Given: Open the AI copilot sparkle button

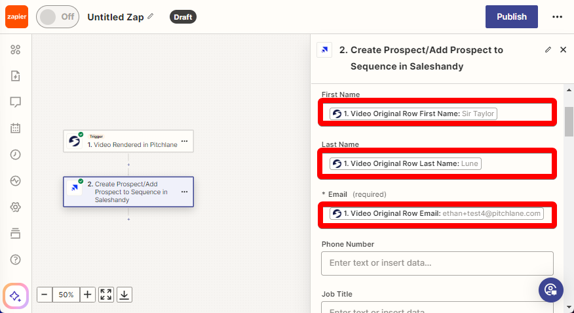Looking at the screenshot, I should 15,296.
